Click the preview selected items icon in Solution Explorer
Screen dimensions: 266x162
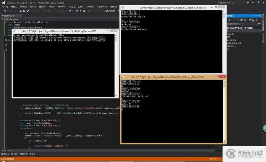point(253,20)
